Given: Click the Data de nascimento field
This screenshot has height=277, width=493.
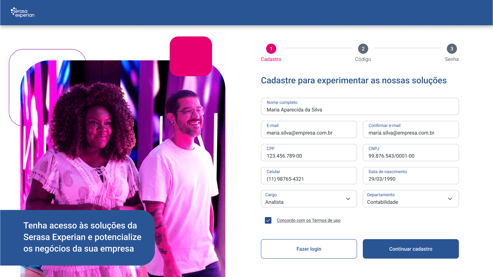Looking at the screenshot, I should (411, 176).
